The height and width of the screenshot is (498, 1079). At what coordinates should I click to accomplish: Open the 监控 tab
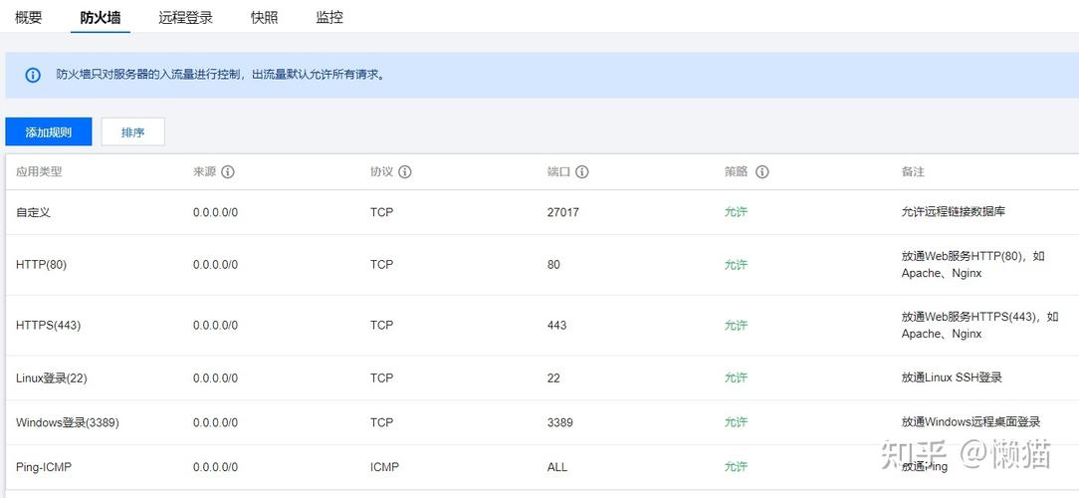(329, 18)
